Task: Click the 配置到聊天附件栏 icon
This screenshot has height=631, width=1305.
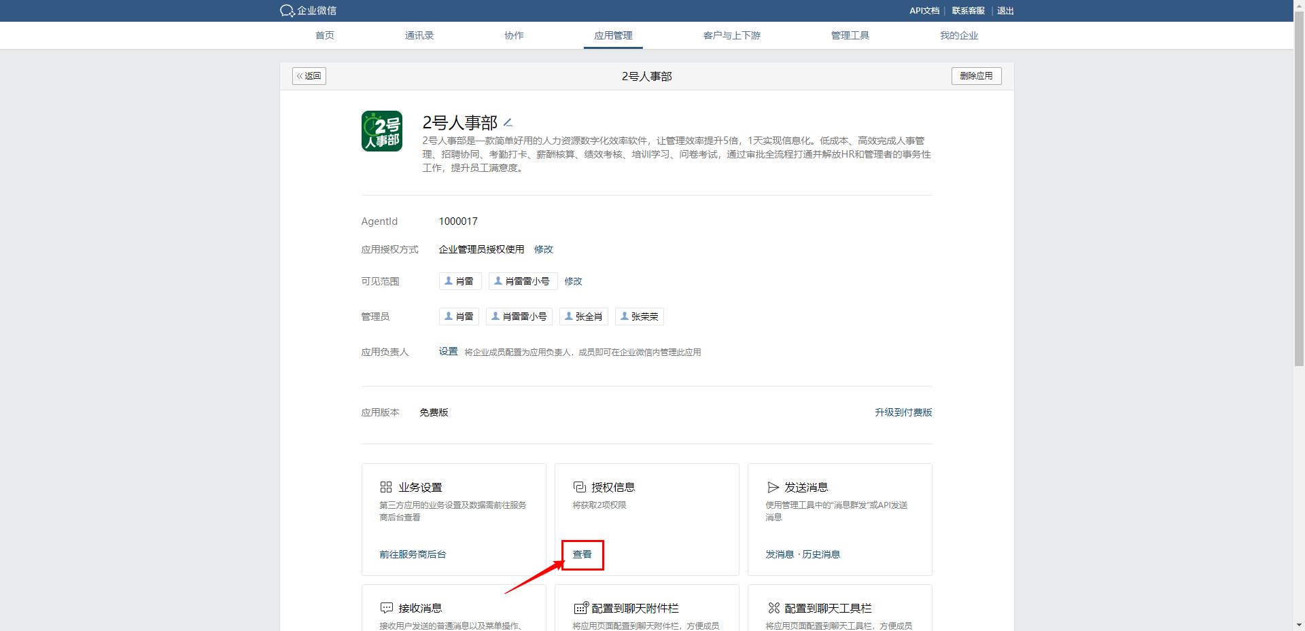Action: [x=580, y=608]
